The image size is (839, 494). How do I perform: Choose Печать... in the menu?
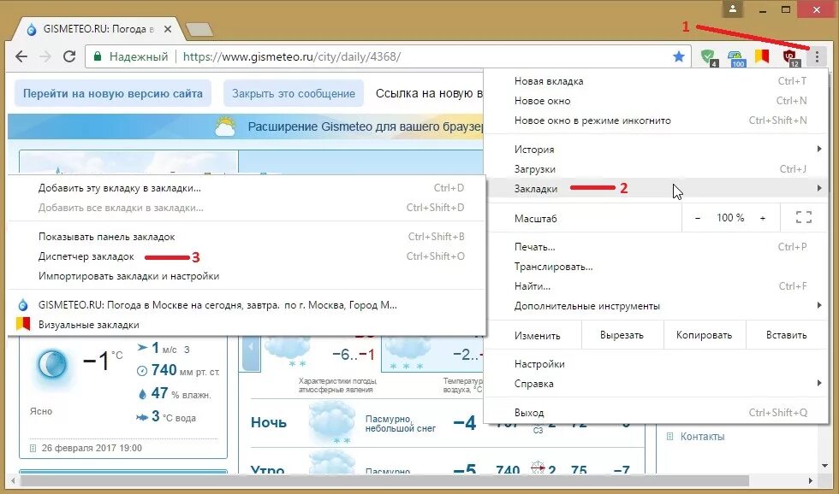point(656,247)
